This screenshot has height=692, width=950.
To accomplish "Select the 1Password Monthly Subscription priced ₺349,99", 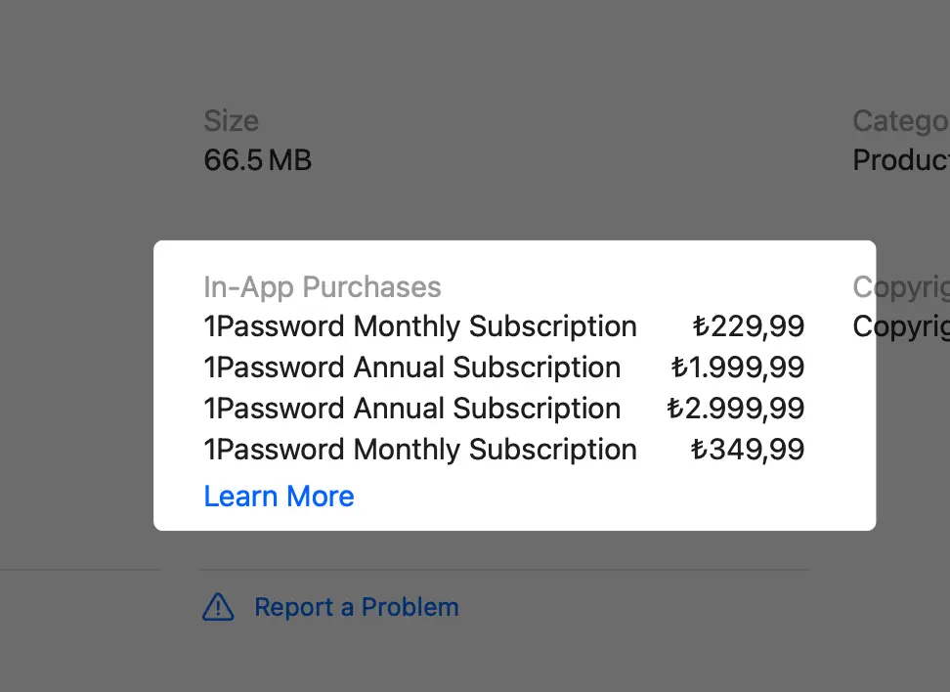I will pos(420,450).
